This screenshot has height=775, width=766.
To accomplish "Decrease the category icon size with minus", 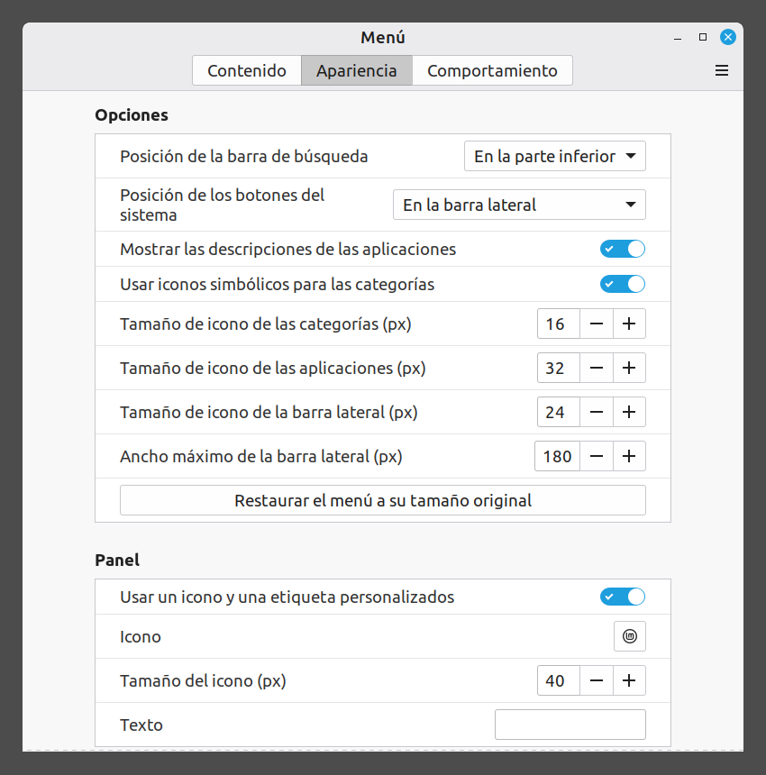I will tap(597, 324).
